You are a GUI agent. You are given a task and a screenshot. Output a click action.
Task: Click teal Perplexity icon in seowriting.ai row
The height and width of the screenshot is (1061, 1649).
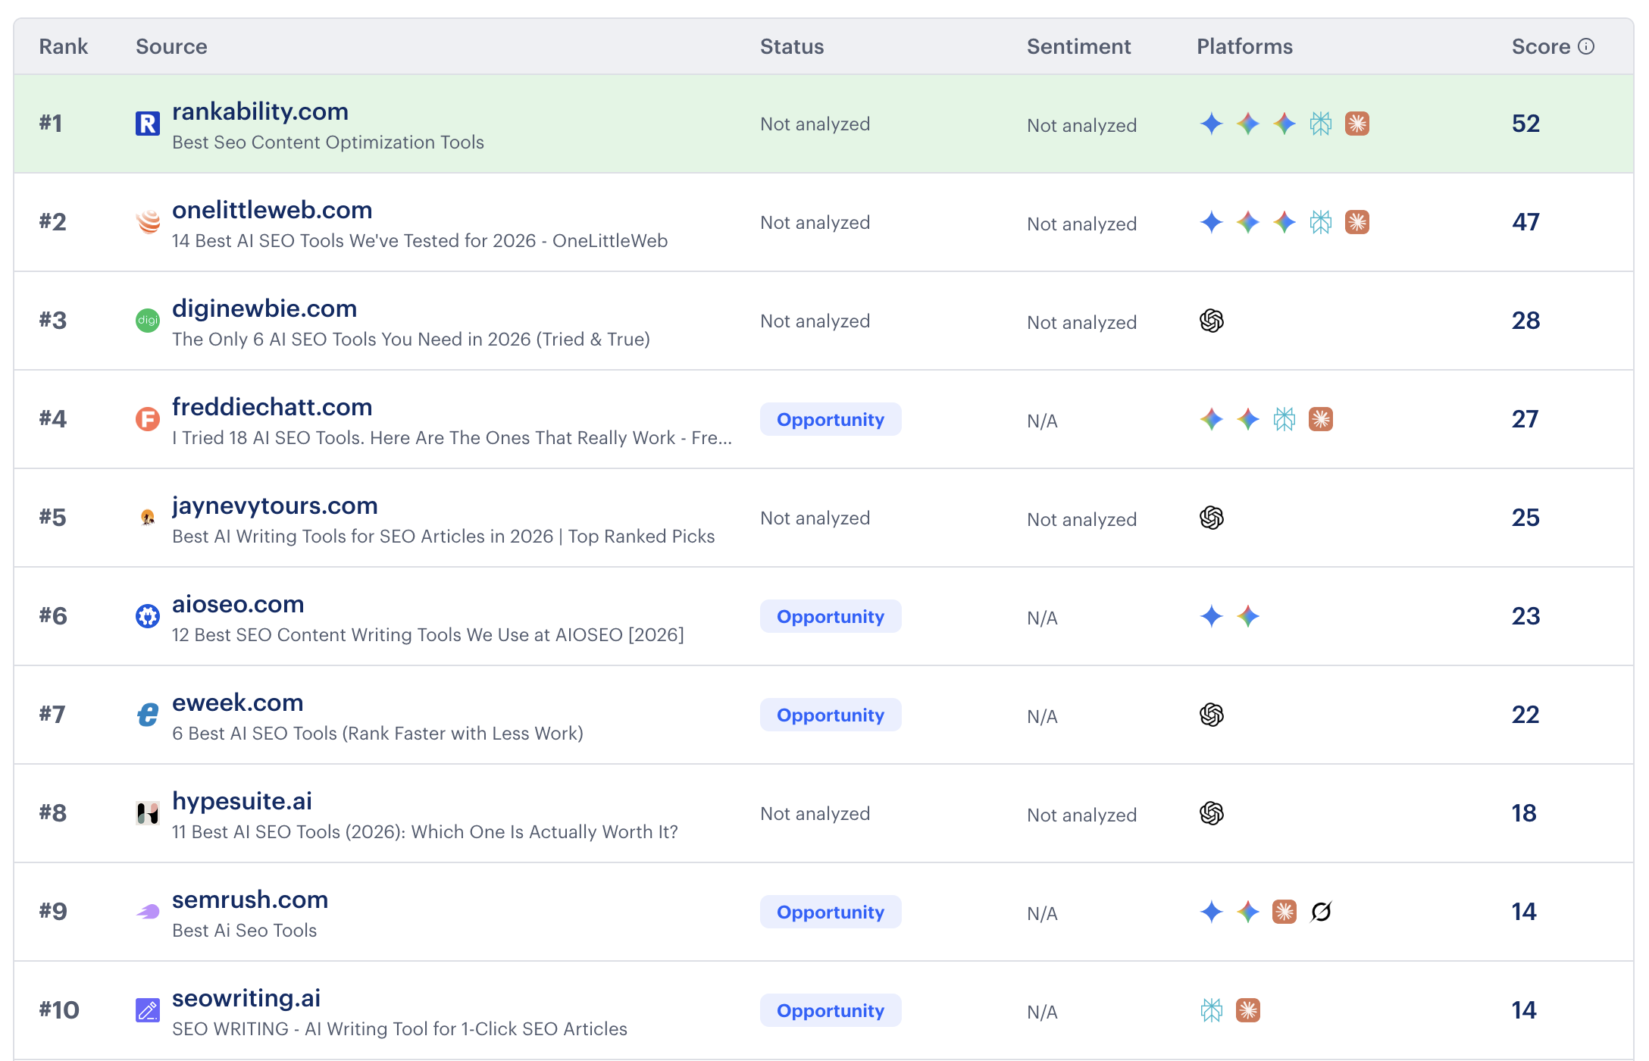pyautogui.click(x=1212, y=1010)
